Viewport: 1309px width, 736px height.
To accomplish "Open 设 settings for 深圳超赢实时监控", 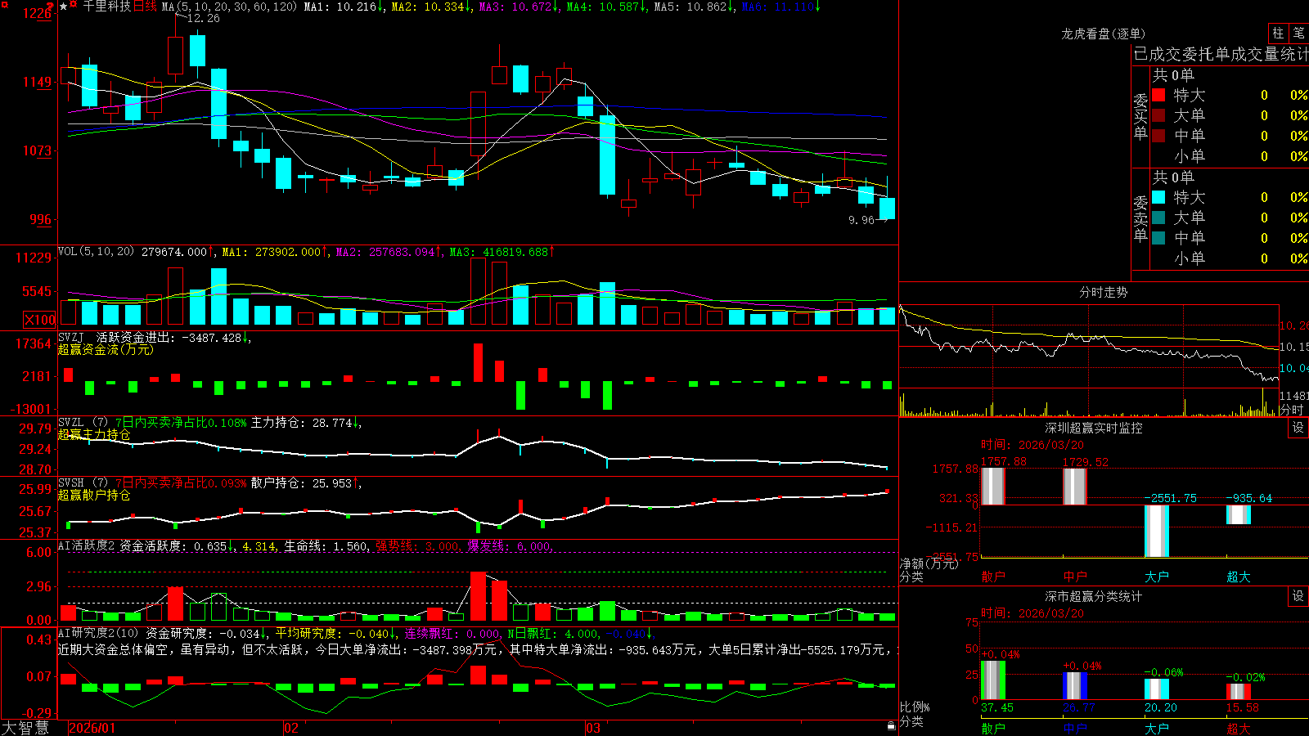I will (1298, 428).
